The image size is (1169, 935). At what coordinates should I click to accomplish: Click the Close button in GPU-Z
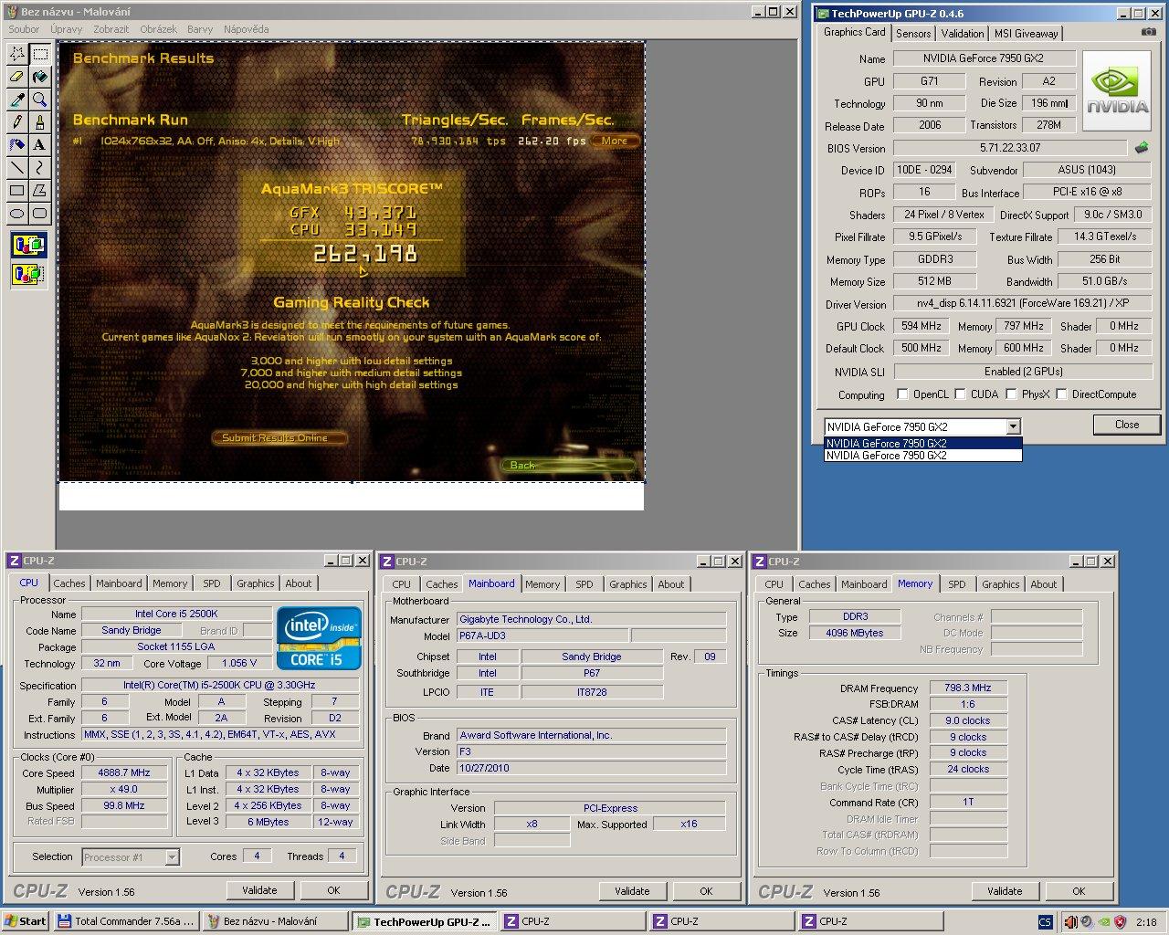tap(1127, 425)
